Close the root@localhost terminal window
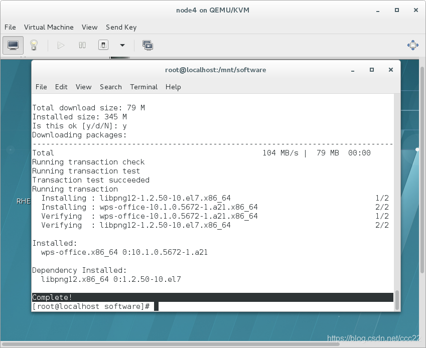This screenshot has width=426, height=348. click(x=391, y=70)
